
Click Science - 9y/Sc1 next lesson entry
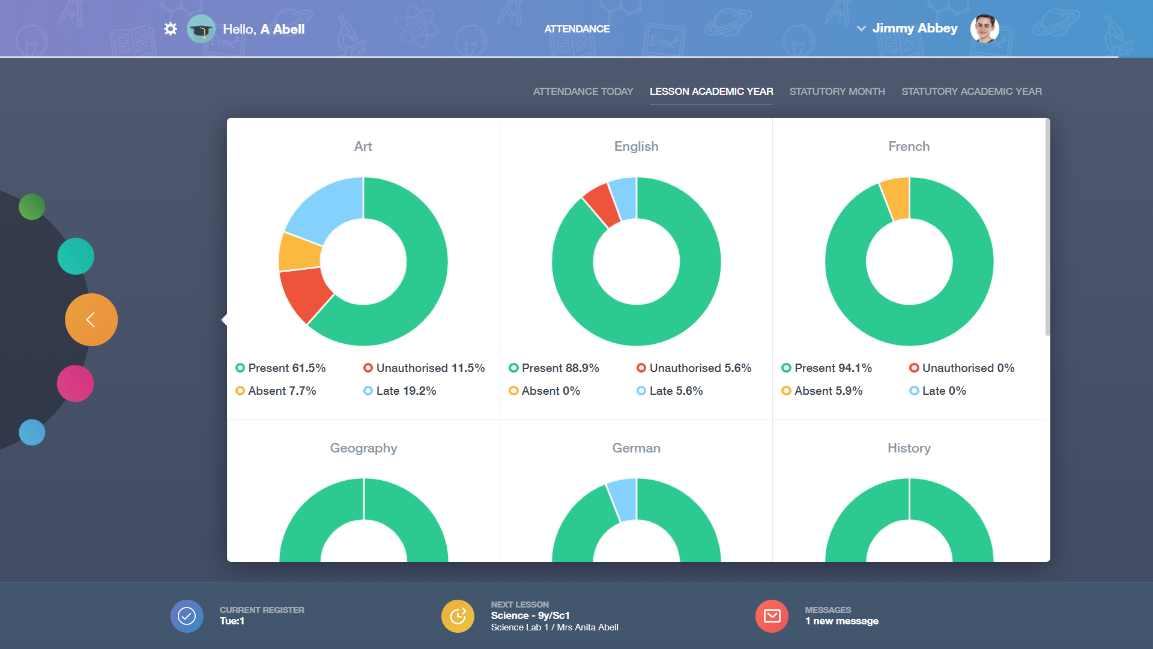tap(531, 615)
